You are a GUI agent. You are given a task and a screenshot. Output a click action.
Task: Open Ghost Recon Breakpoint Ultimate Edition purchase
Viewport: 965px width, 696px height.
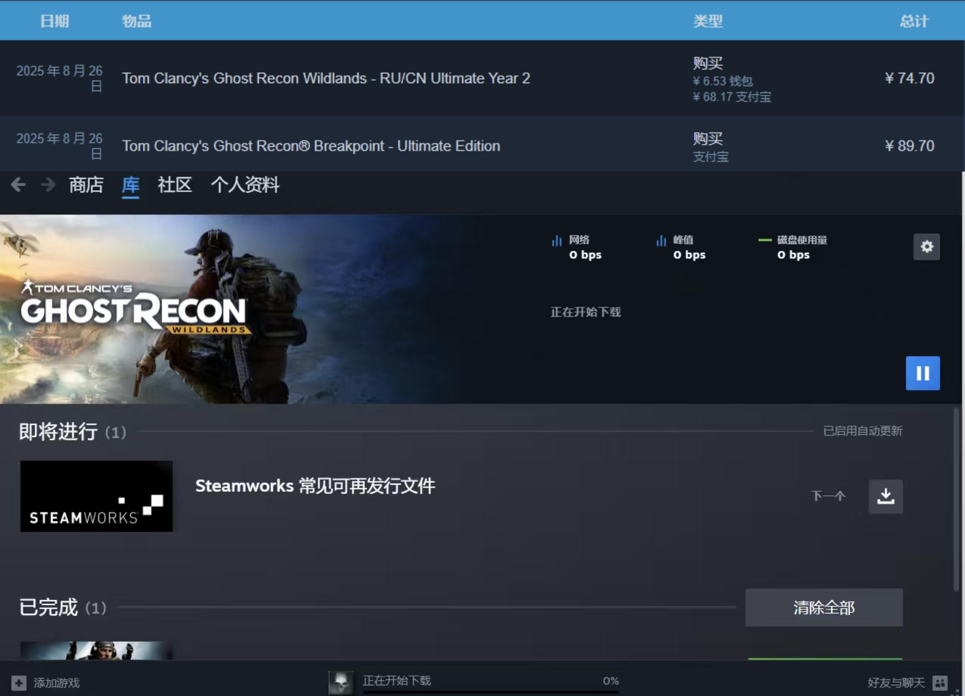click(x=311, y=146)
